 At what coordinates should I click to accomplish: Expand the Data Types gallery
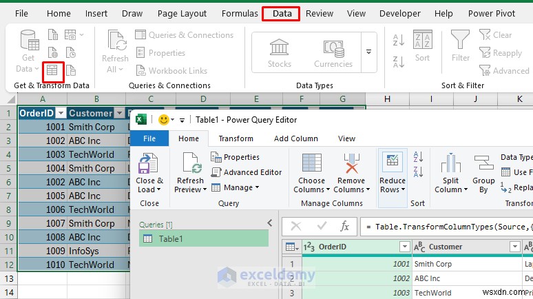pyautogui.click(x=369, y=52)
